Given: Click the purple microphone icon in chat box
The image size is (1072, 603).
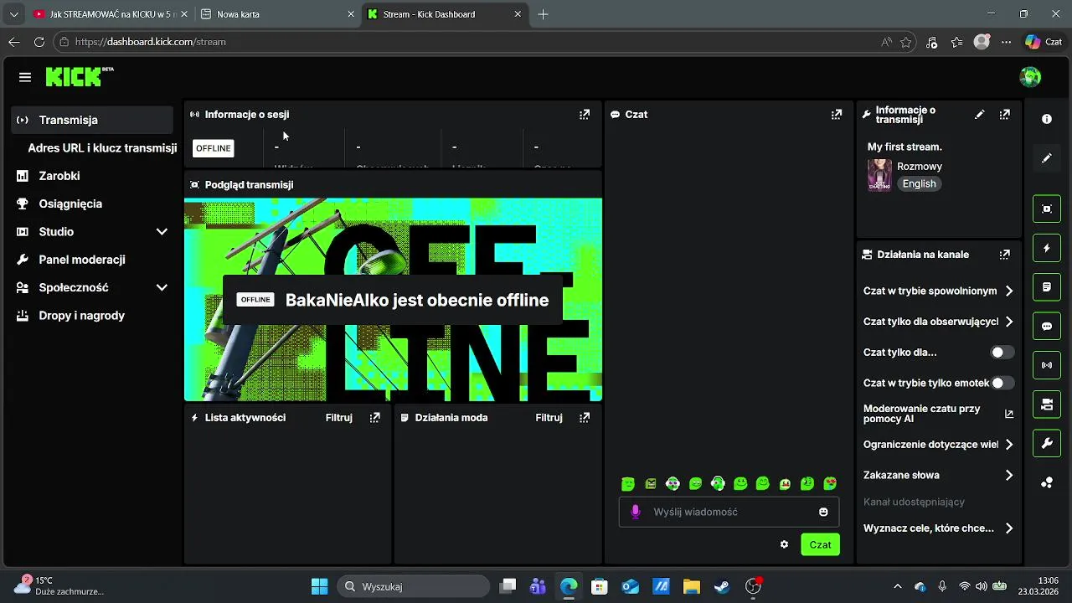Looking at the screenshot, I should (x=635, y=512).
